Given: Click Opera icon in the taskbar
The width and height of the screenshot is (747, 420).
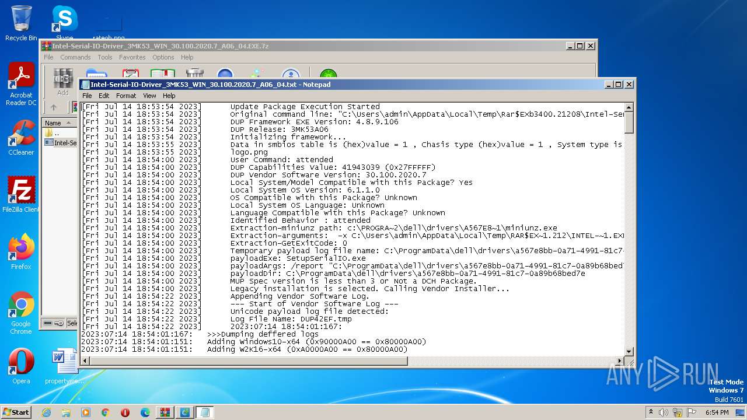Looking at the screenshot, I should (125, 412).
